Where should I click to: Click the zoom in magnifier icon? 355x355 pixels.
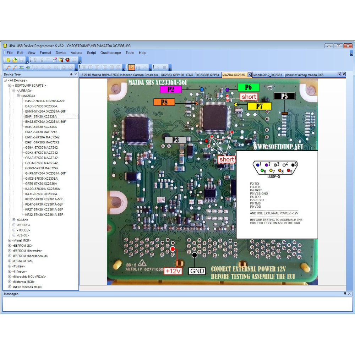(x=8, y=67)
